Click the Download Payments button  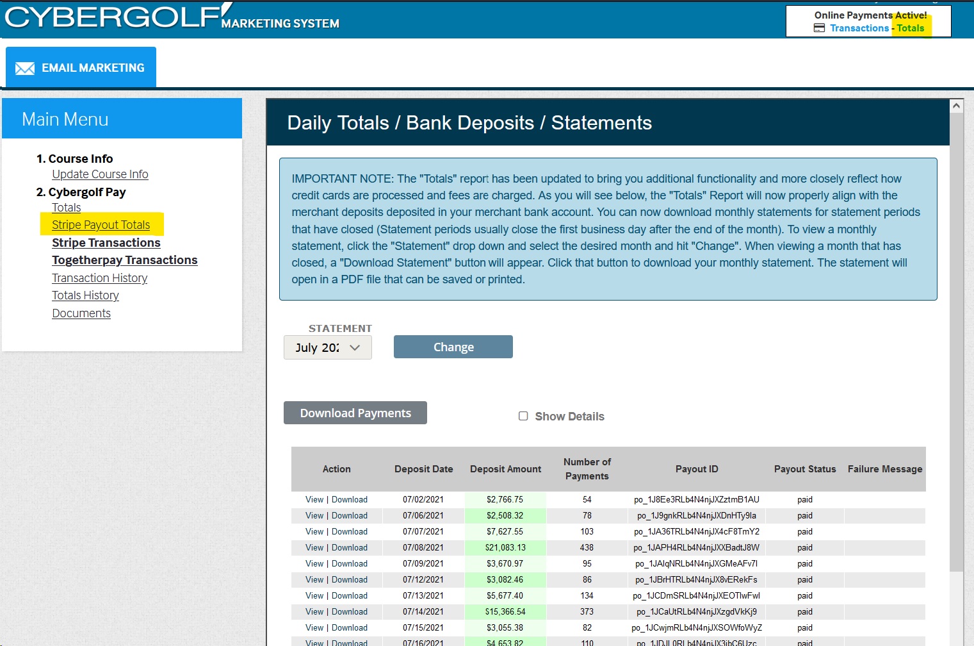coord(355,413)
